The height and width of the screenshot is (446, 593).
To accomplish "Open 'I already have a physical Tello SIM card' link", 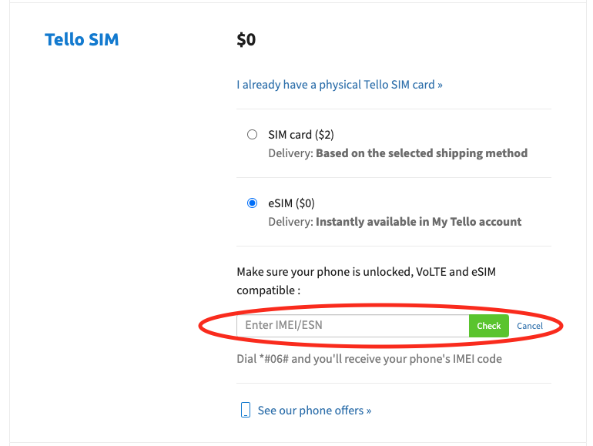I will 340,85.
